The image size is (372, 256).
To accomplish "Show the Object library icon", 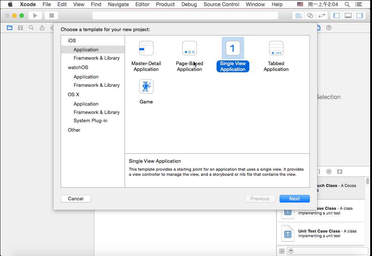I will tap(329, 171).
